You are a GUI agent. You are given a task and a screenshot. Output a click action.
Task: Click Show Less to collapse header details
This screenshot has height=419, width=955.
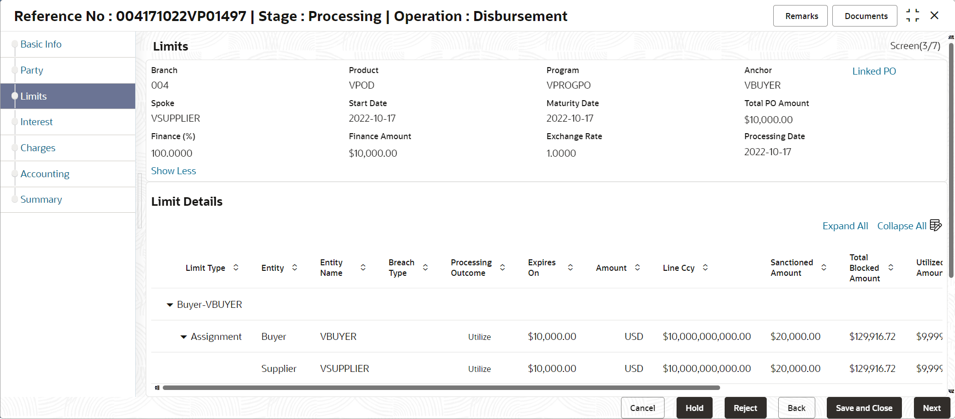[x=173, y=171]
